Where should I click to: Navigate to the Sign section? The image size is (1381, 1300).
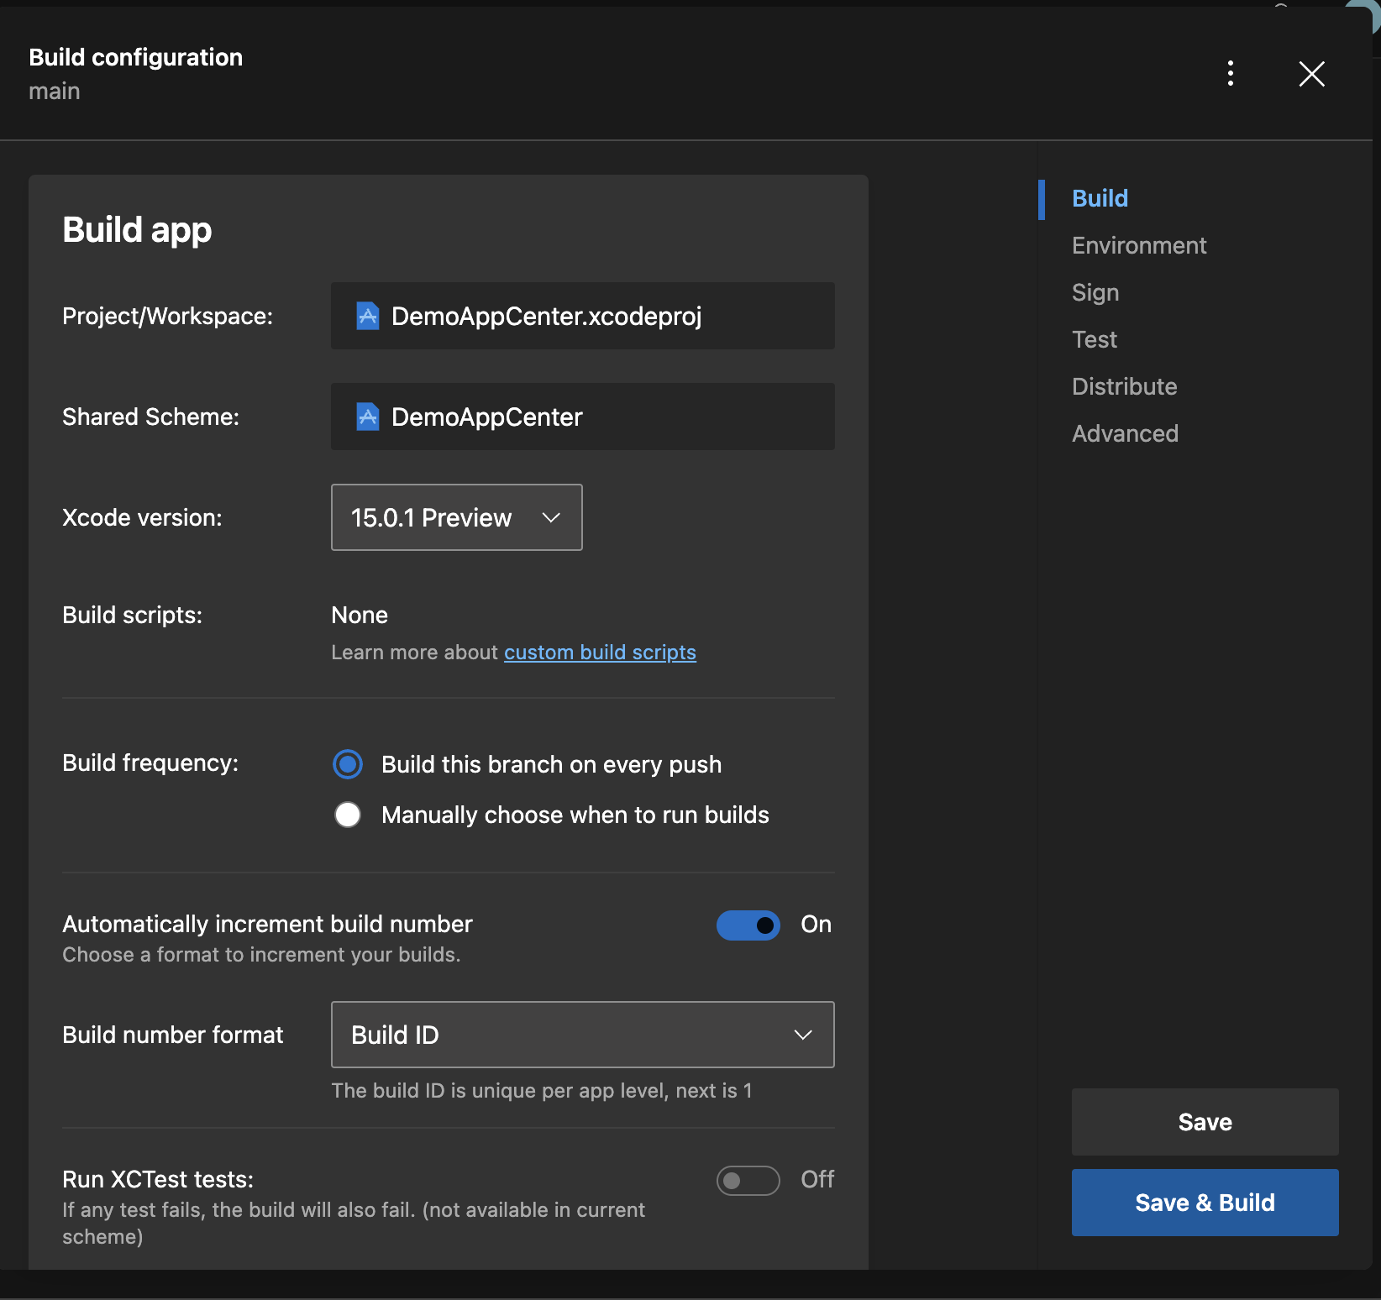(x=1095, y=292)
